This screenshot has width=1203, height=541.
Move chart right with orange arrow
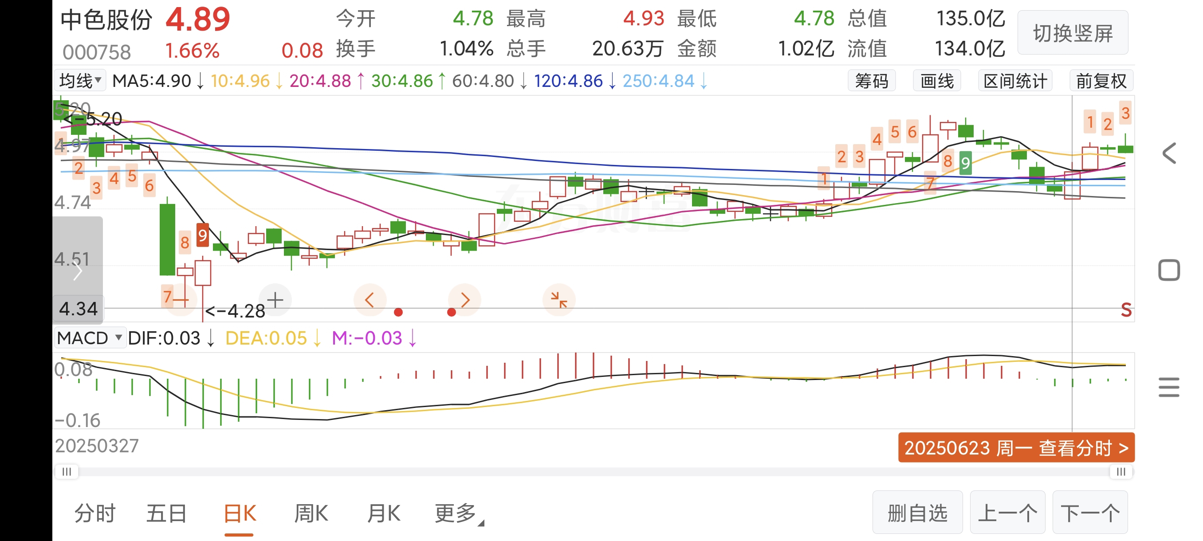[x=465, y=300]
